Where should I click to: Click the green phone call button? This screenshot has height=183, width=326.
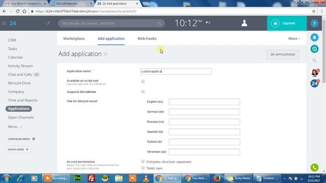(314, 167)
